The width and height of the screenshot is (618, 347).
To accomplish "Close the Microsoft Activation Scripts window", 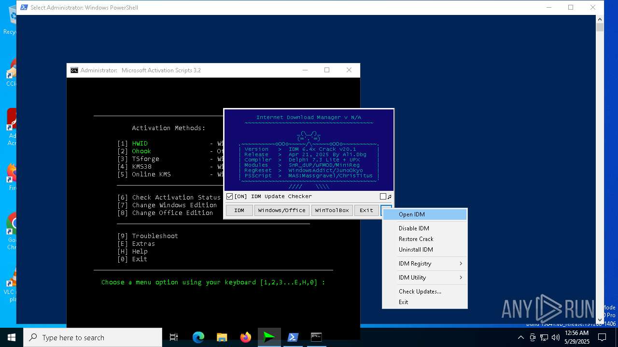I will coord(349,70).
